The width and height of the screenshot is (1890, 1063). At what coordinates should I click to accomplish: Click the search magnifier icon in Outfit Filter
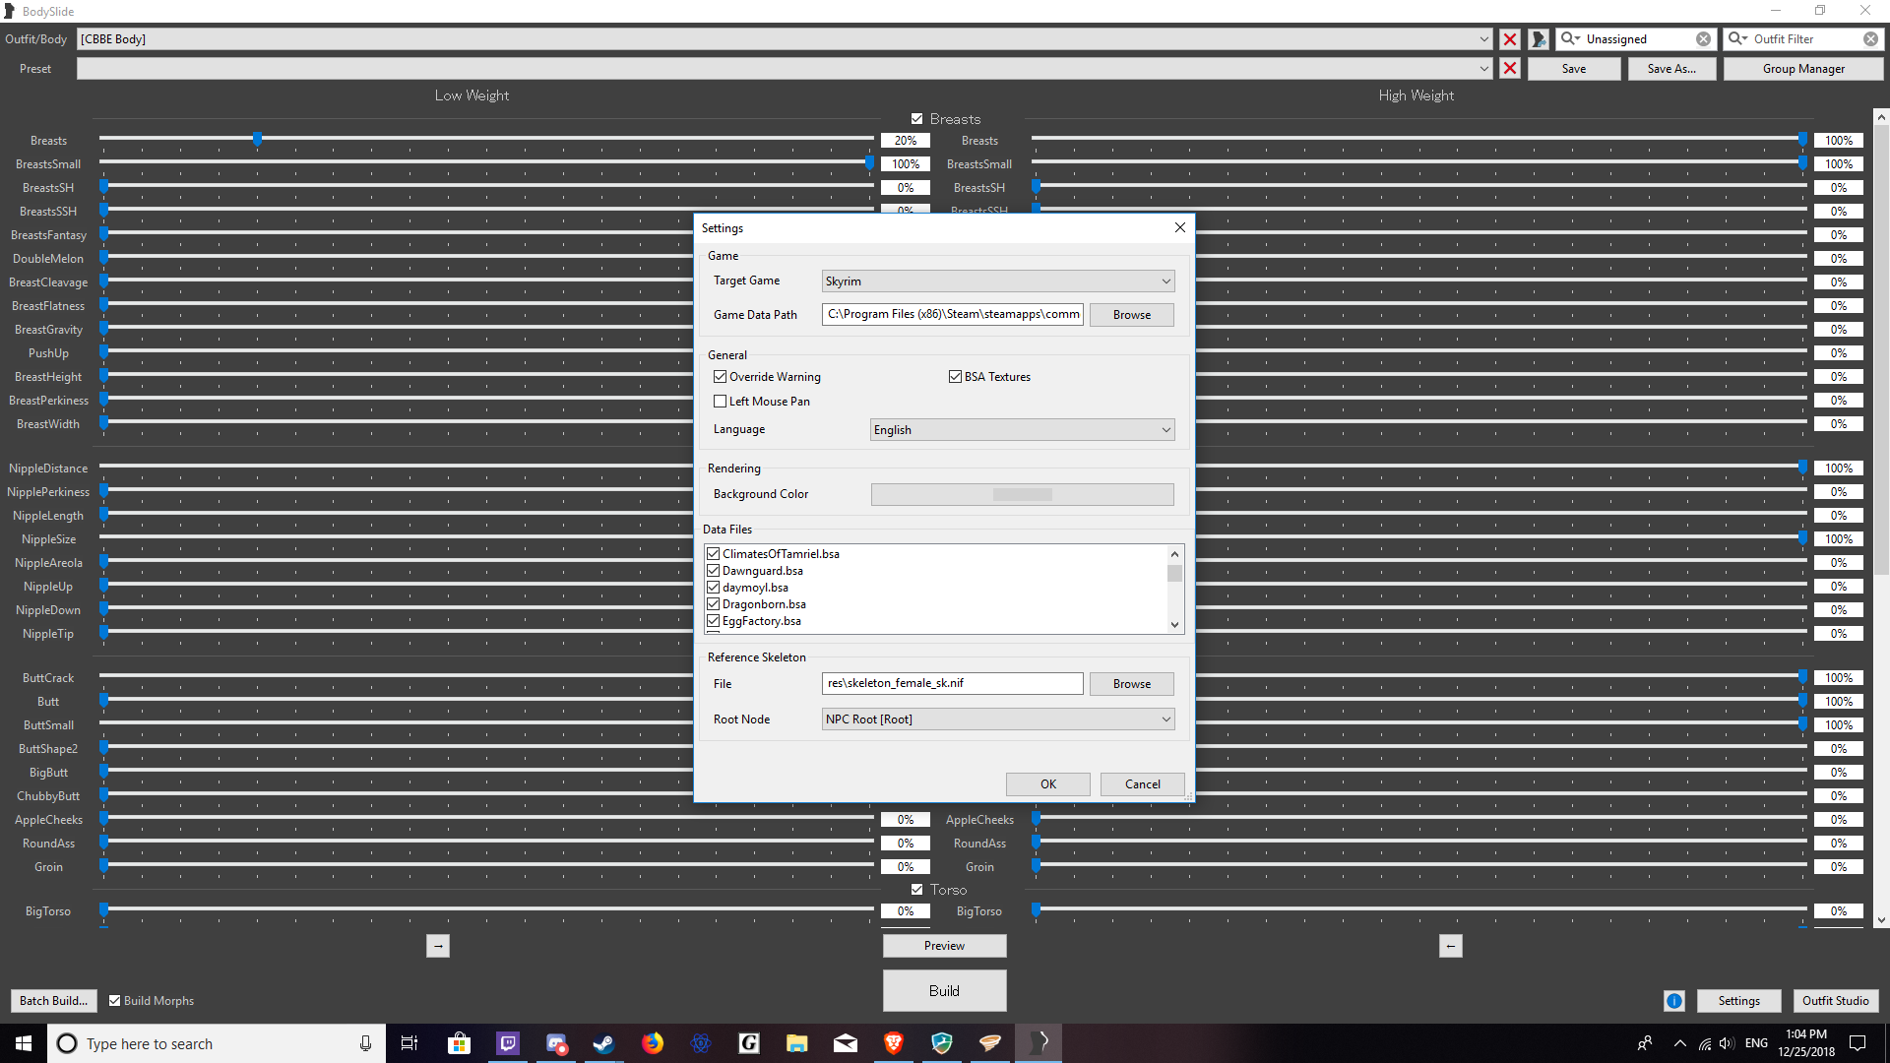coord(1737,39)
